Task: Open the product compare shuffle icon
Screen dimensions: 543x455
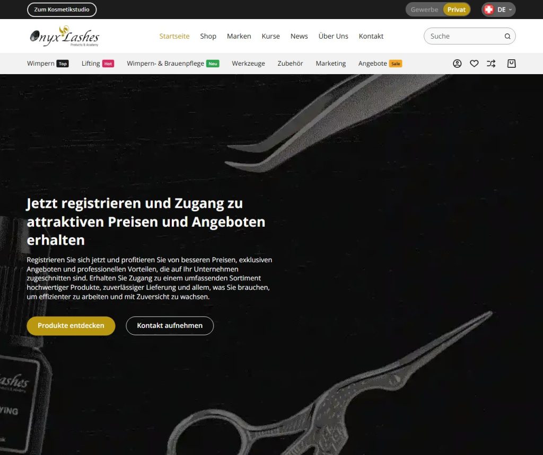Action: click(491, 64)
